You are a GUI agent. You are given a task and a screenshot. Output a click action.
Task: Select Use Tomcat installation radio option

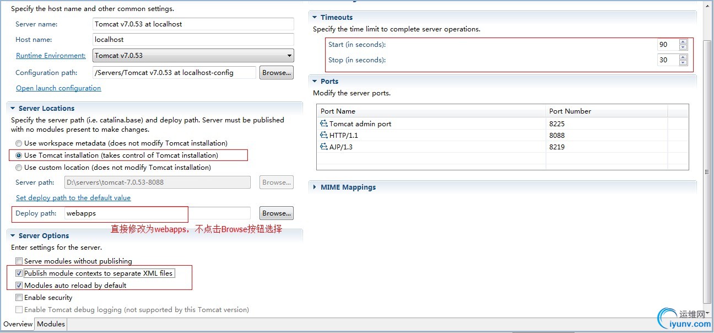coord(19,155)
